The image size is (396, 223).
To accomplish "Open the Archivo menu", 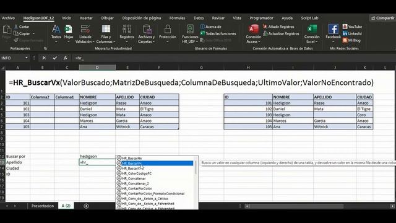I will 8,18.
